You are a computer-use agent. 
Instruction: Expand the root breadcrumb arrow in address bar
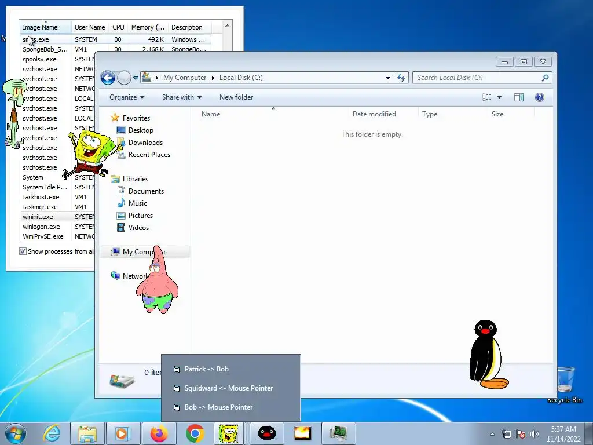[156, 78]
